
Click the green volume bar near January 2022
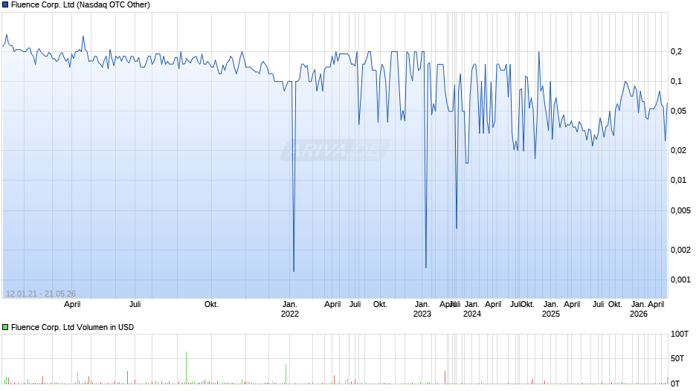(x=286, y=374)
